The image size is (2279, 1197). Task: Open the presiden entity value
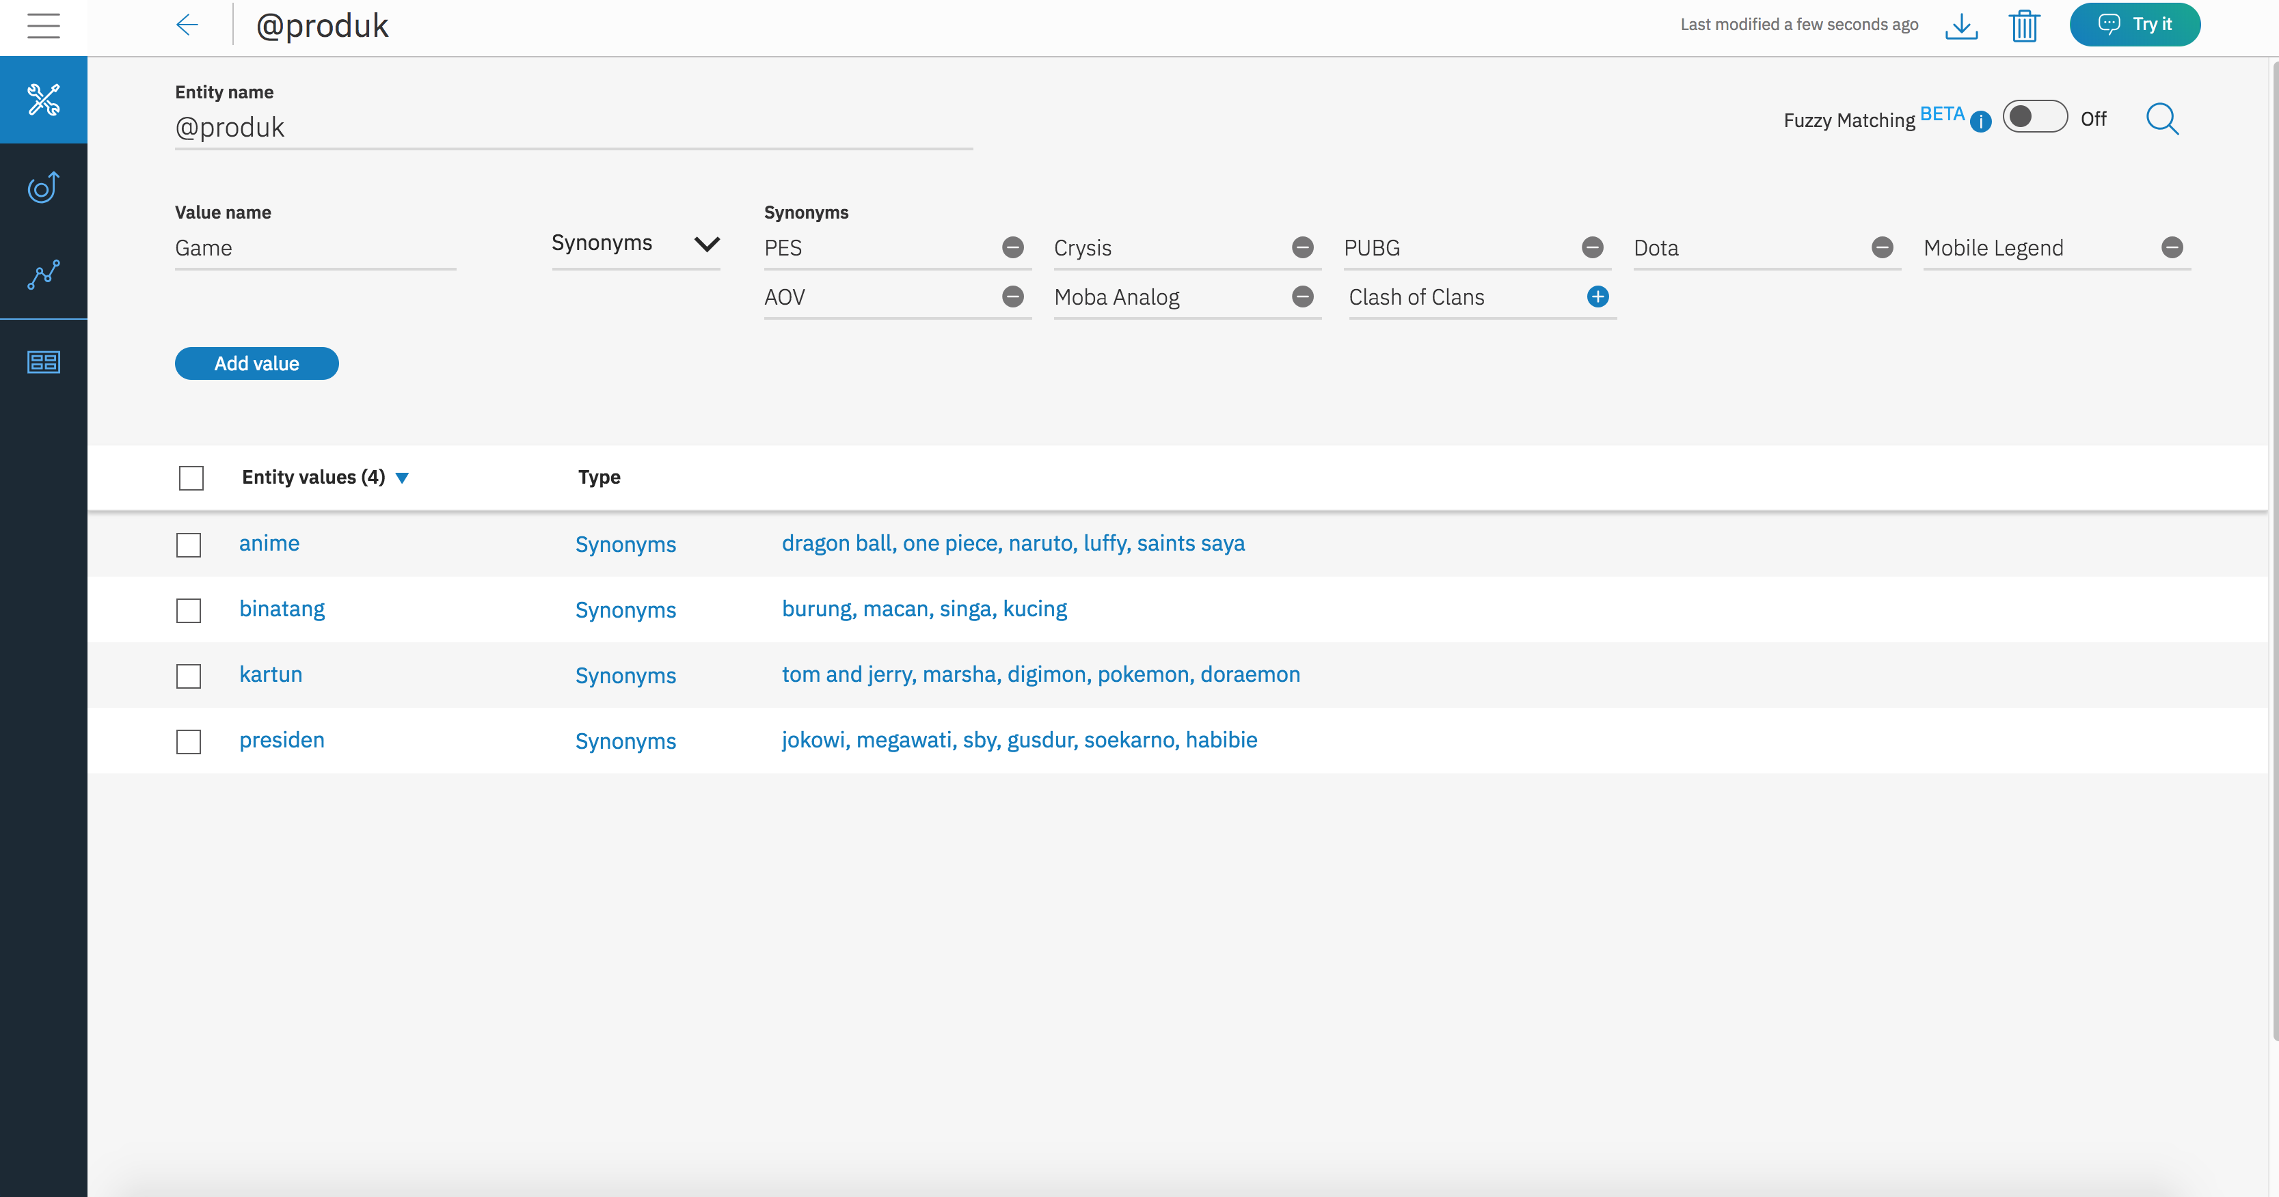point(282,740)
